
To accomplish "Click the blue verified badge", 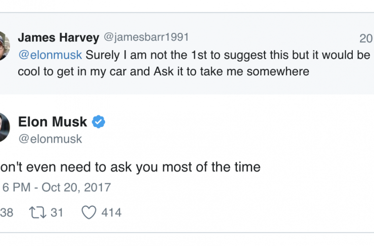I will tap(99, 122).
